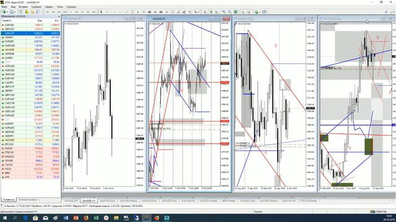
Task: Select WTI row in Market Watch
Action: [x=30, y=177]
